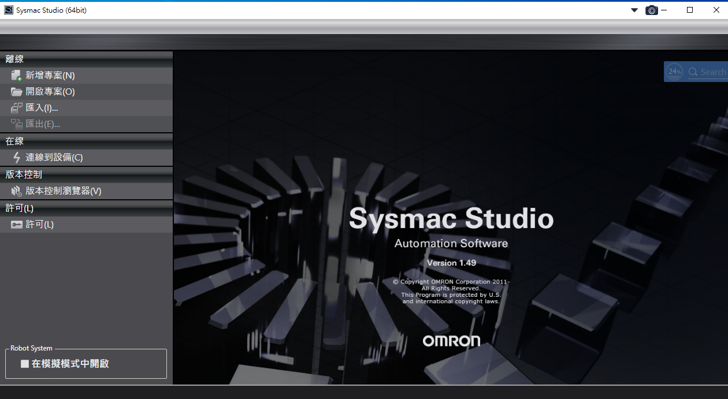Click the 離線 section header
728x399 pixels.
tap(87, 59)
